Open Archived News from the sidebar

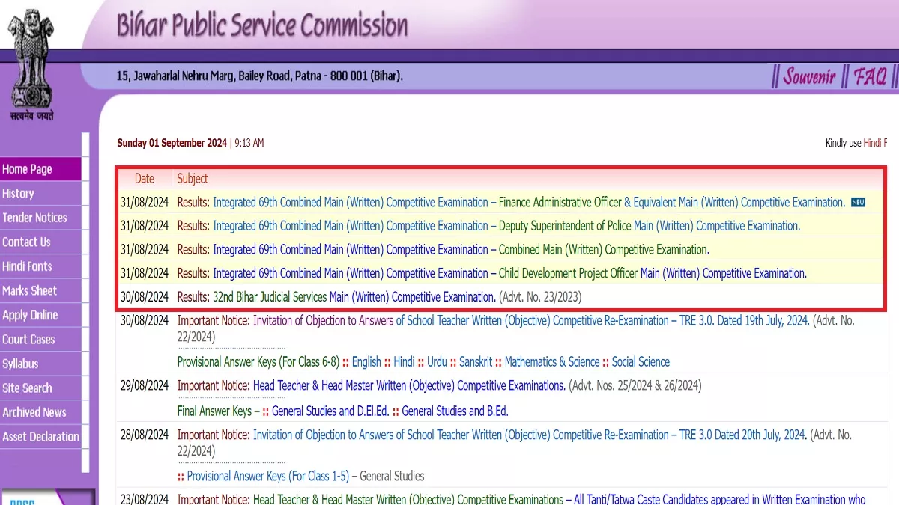coord(40,412)
